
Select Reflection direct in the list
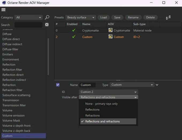click(x=24, y=75)
